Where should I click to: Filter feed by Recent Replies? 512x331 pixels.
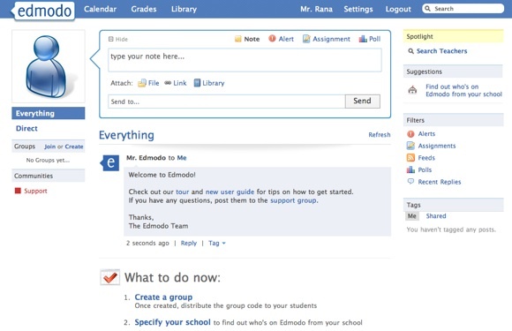[440, 182]
